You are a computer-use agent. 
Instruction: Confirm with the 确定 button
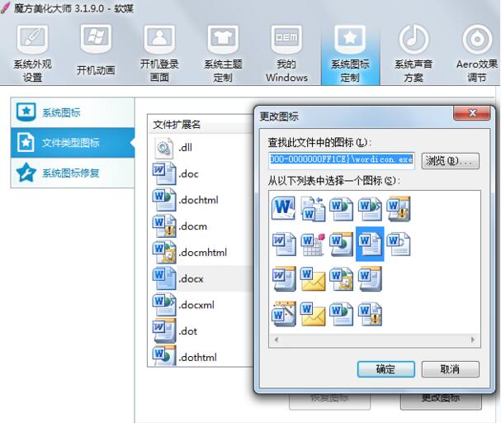click(x=386, y=369)
